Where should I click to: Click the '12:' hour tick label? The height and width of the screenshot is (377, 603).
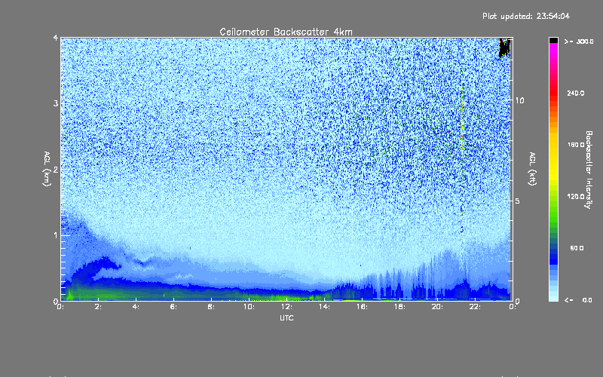286,307
